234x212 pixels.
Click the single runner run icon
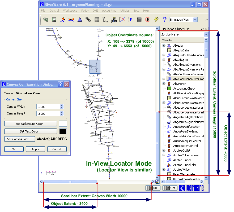63,20
